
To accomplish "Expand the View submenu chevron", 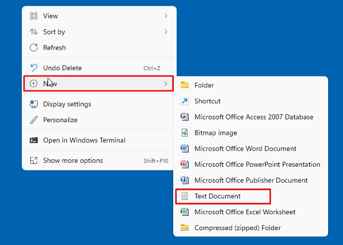I will pyautogui.click(x=166, y=16).
